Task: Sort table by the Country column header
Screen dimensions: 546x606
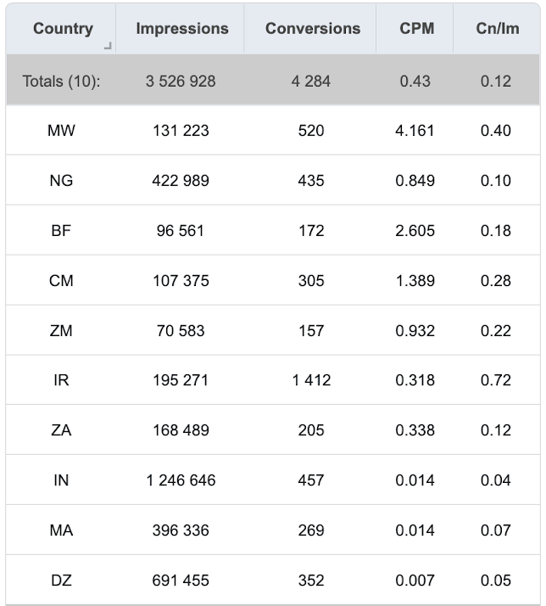Action: coord(63,28)
